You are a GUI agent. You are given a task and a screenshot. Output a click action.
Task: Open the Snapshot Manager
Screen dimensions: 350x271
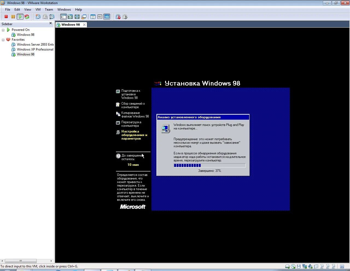tap(52, 16)
